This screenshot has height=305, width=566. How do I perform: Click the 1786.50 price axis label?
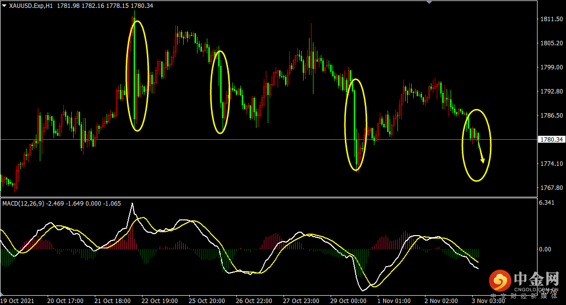coord(551,116)
